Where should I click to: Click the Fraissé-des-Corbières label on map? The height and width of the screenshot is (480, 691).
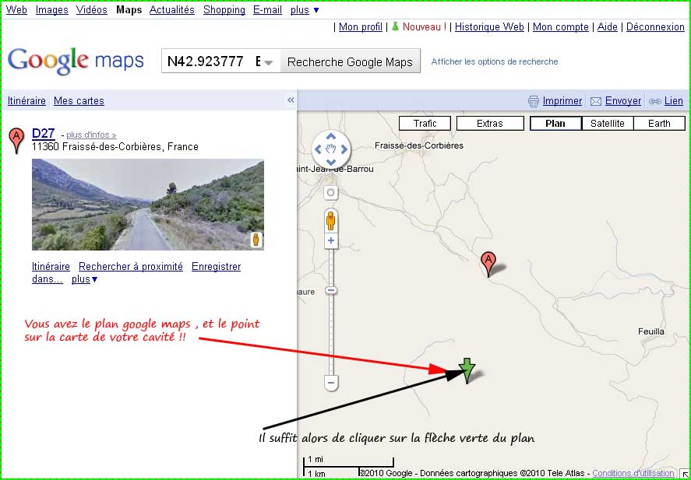point(419,145)
